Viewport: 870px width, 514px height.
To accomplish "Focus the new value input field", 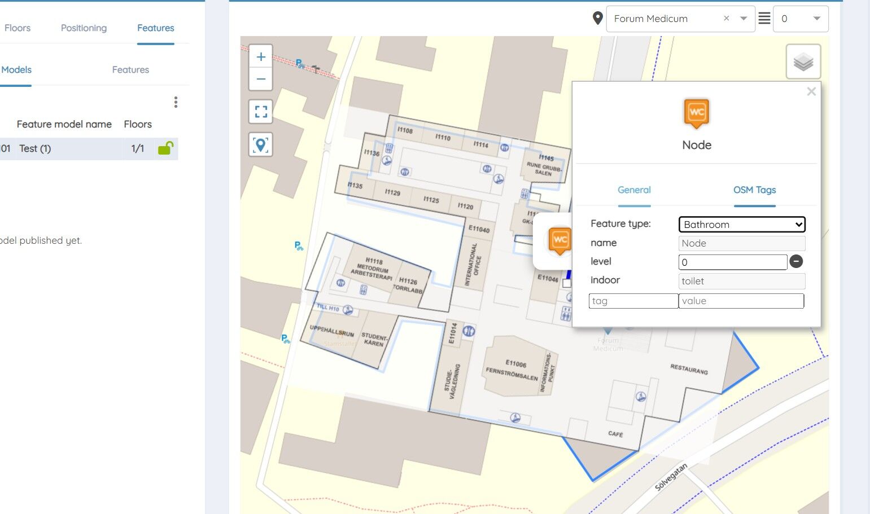I will coord(741,301).
